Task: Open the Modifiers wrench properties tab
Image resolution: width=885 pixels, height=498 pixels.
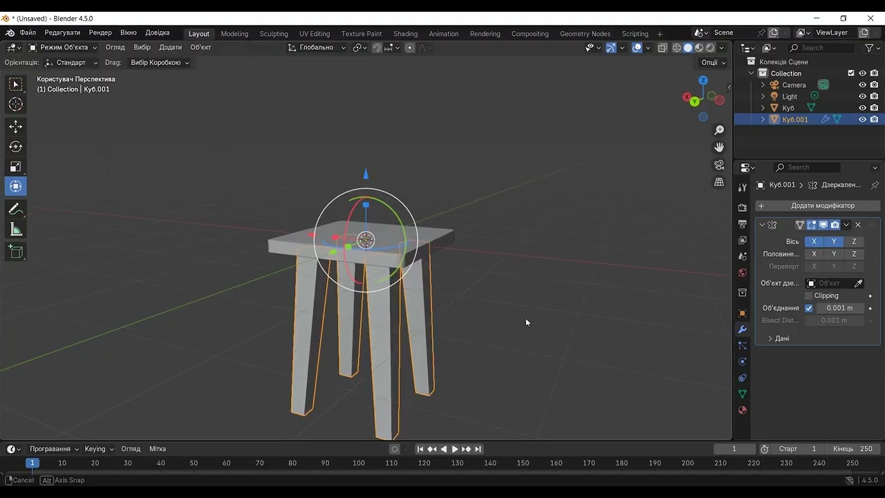Action: (x=743, y=329)
